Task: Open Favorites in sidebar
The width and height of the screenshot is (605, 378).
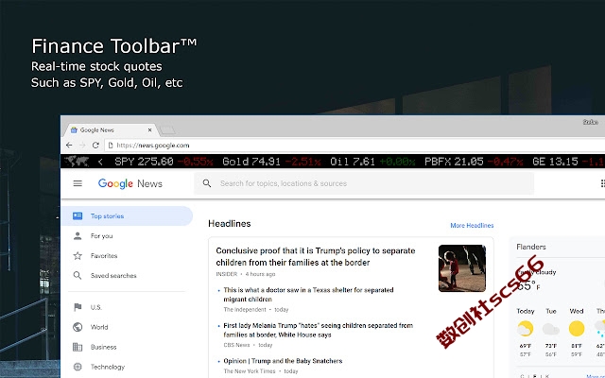Action: (x=104, y=256)
